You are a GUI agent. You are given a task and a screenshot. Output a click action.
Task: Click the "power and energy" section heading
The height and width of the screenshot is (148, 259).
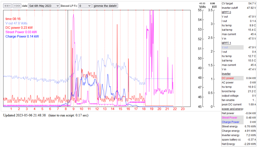pos(232,109)
